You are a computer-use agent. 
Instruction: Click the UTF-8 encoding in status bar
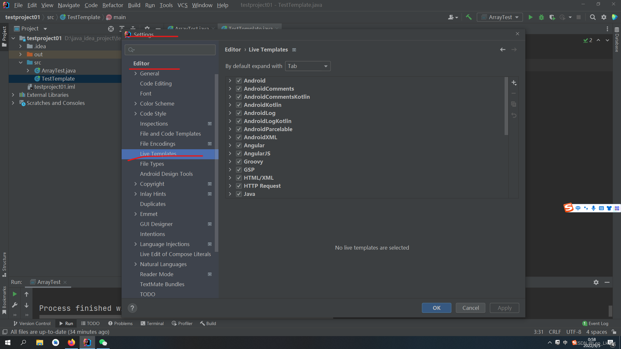click(573, 332)
